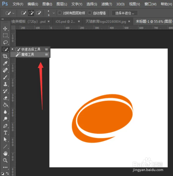Select the Rectangular Marquee tool
The height and width of the screenshot is (176, 173).
tap(5, 35)
